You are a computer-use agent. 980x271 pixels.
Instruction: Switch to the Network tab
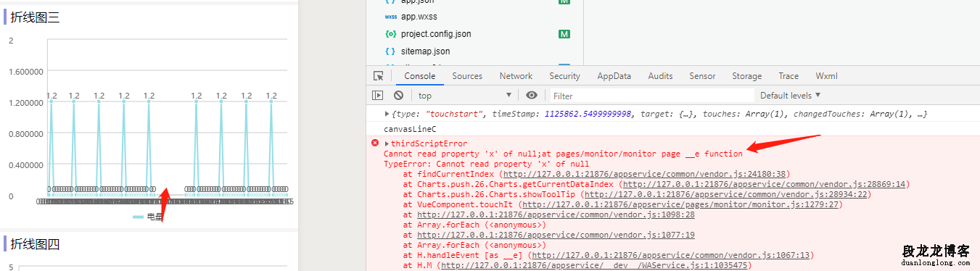[x=516, y=76]
